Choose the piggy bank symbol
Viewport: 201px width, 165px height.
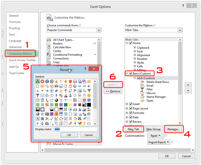click(x=52, y=100)
